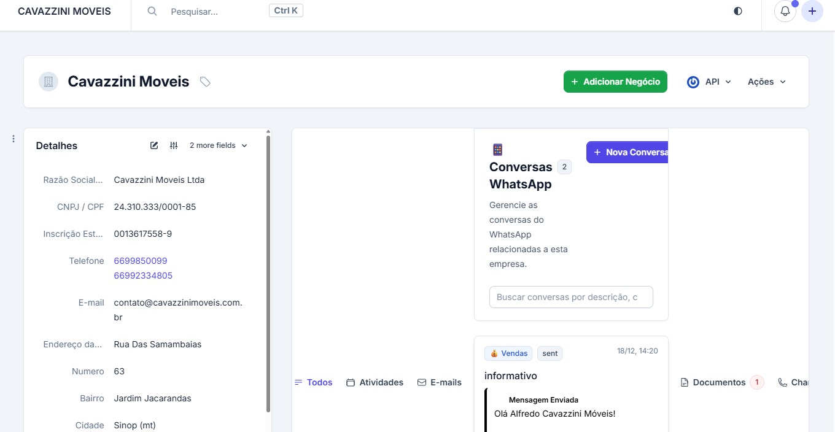Click the Detalhes panel vertical scrollbar
Viewport: 835px width, 432px height.
[268, 270]
